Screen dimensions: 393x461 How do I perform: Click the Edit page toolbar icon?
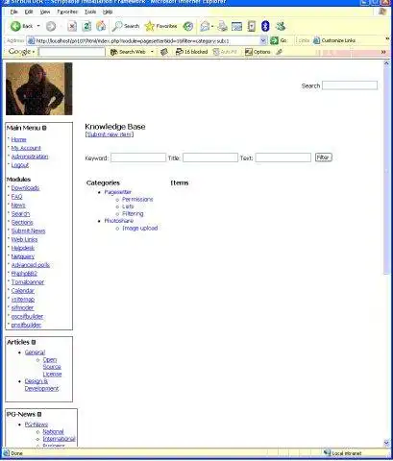point(236,26)
